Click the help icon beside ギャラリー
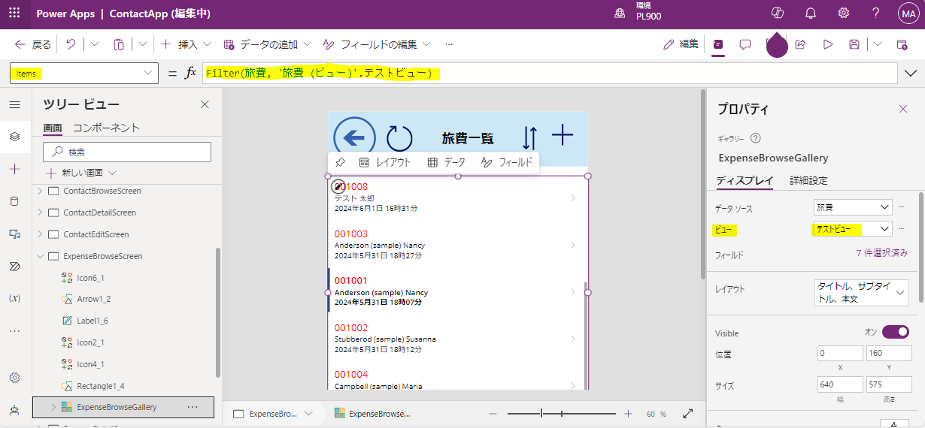 [756, 138]
